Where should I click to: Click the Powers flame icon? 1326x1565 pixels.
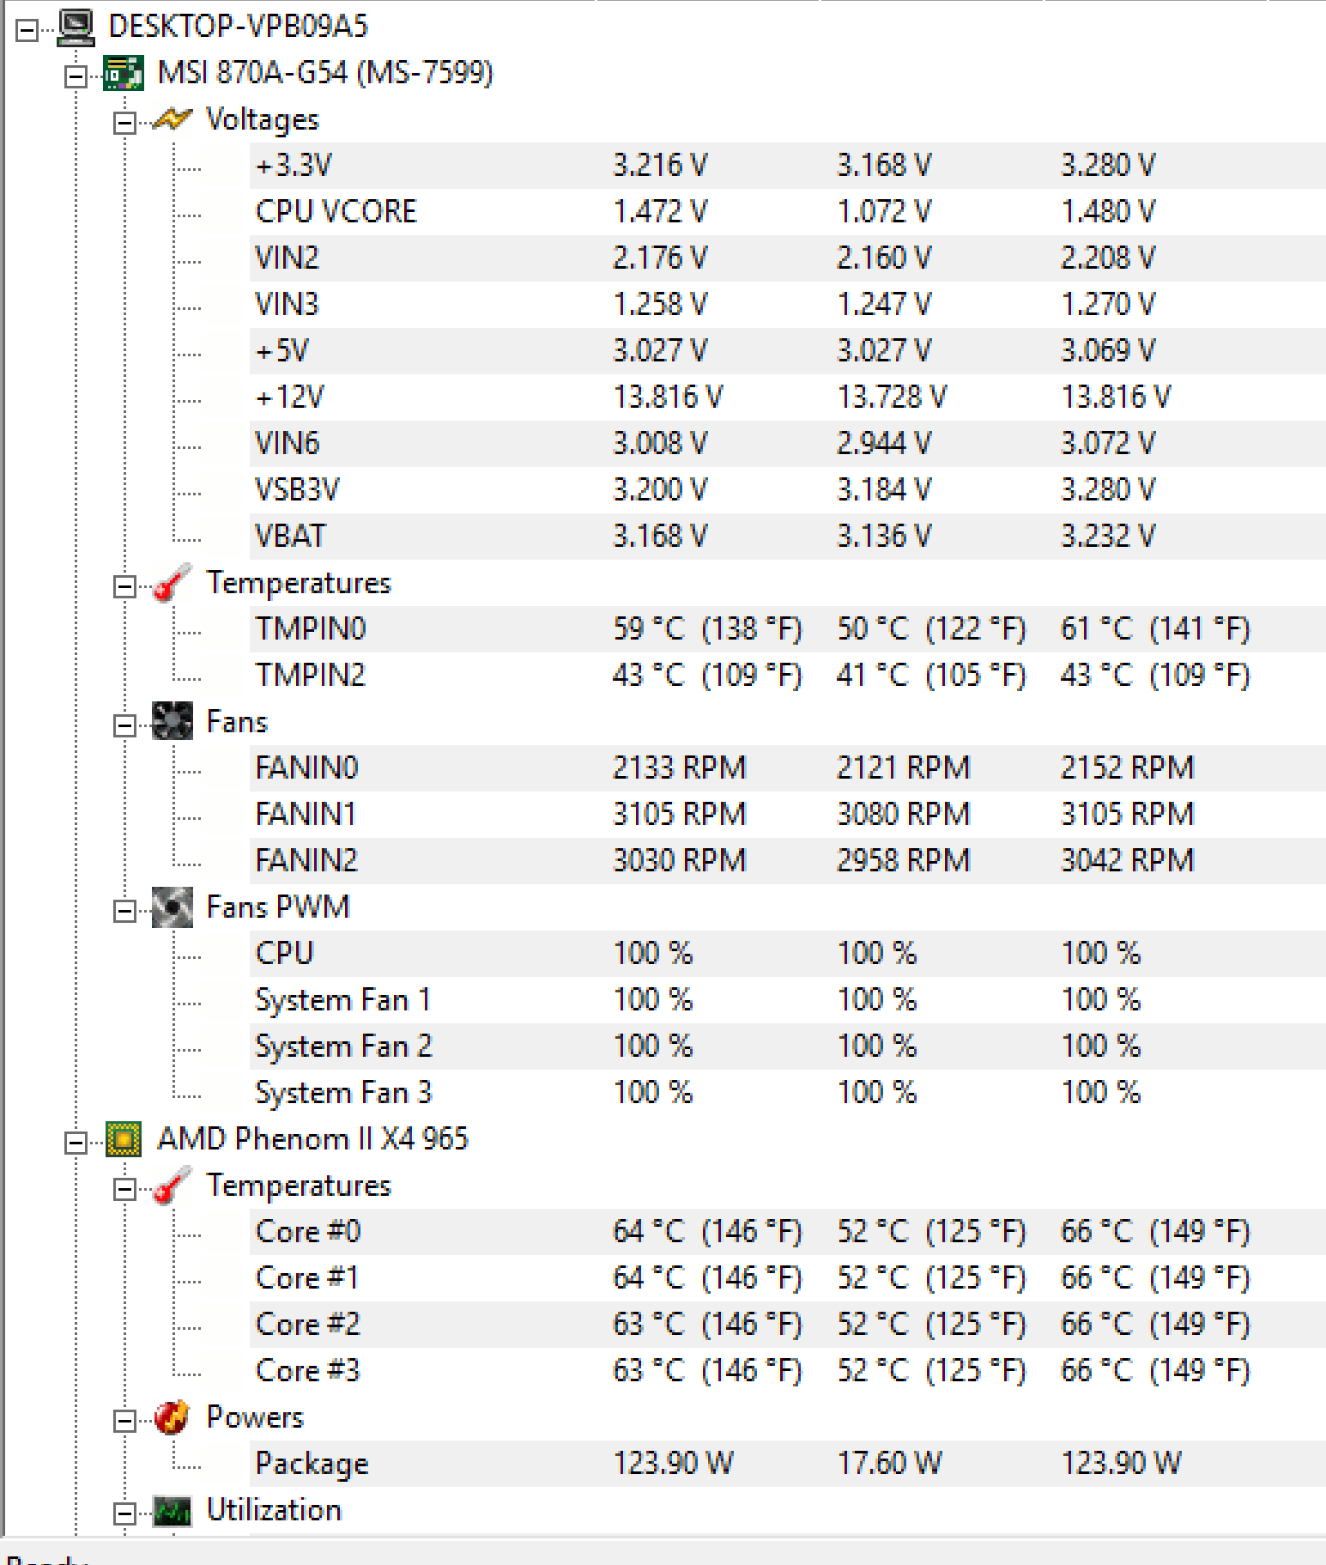[173, 1417]
